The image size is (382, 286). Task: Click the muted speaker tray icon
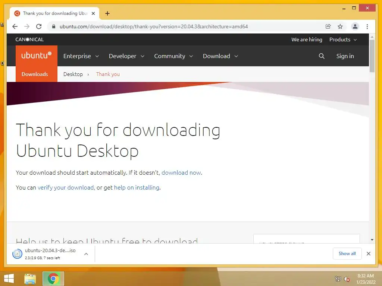pos(347,279)
